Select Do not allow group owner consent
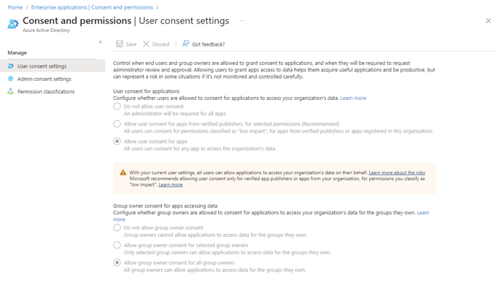 click(117, 227)
